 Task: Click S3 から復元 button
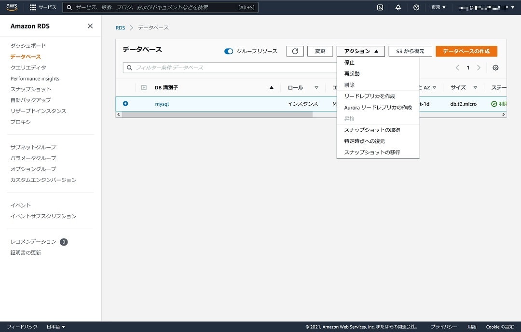tap(411, 51)
